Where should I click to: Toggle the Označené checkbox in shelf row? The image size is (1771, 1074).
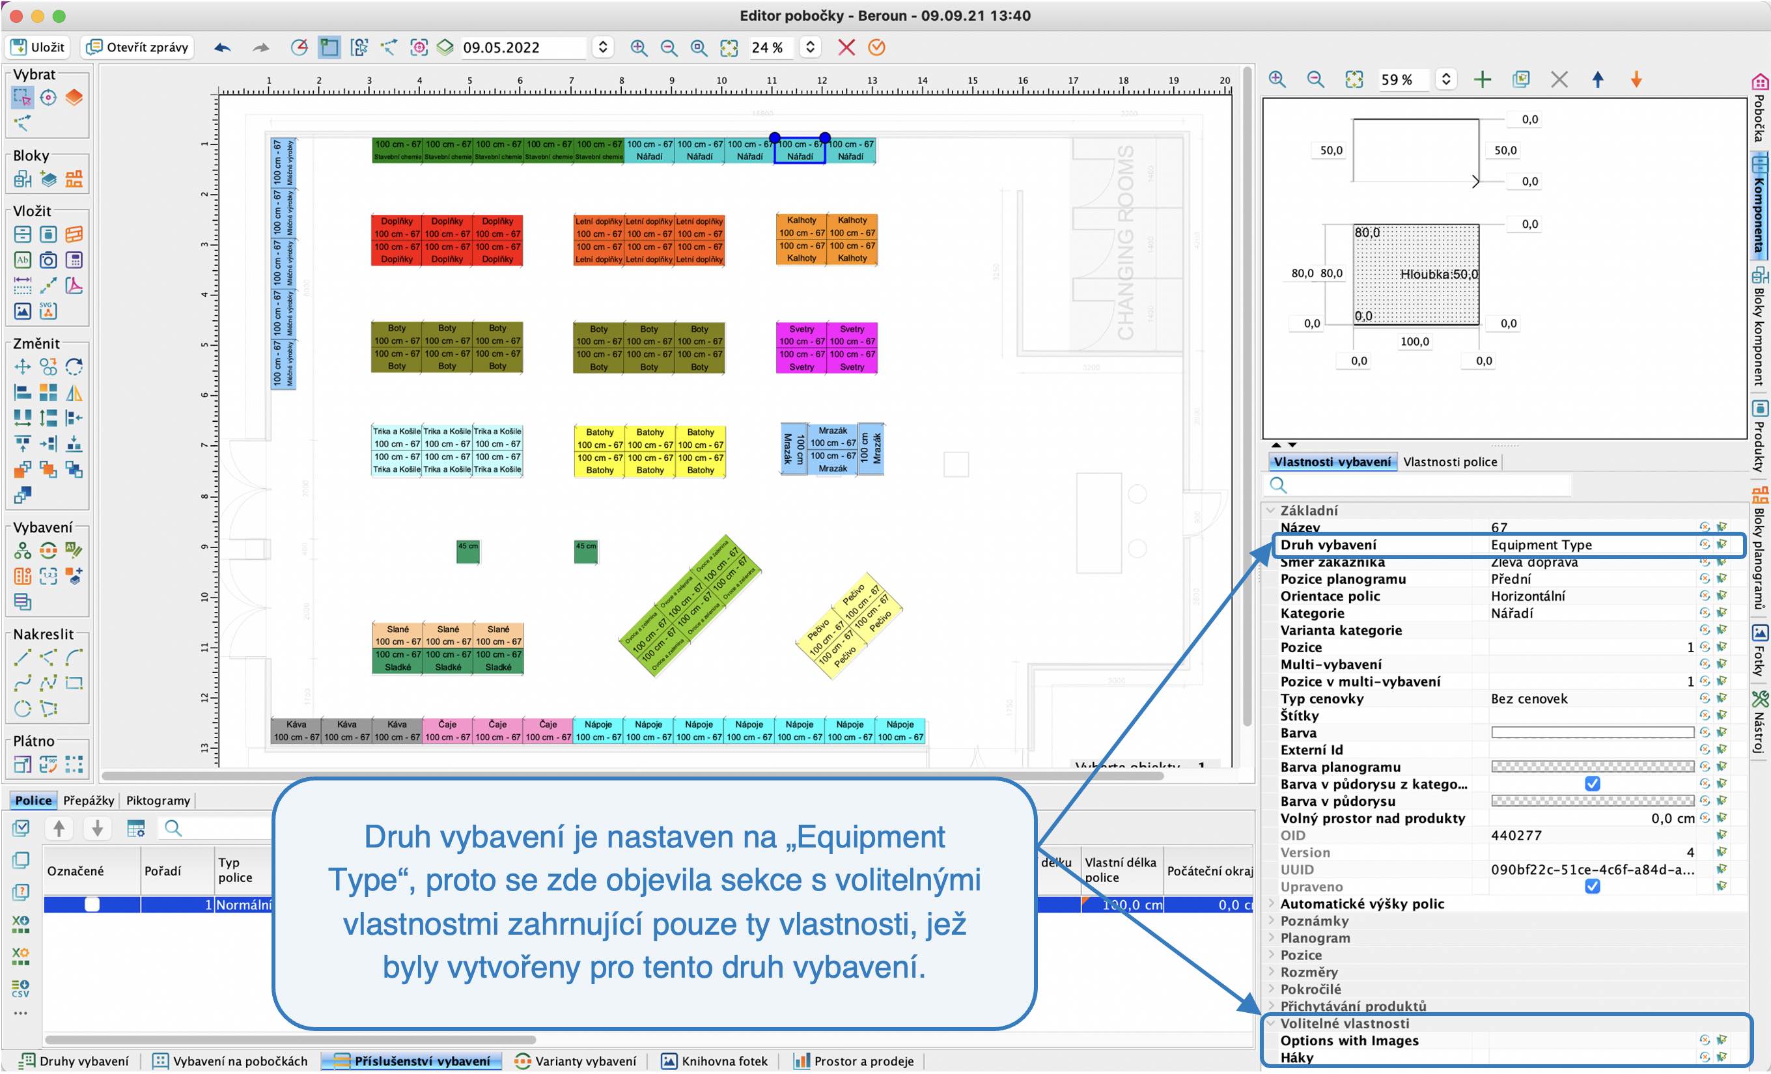(x=92, y=905)
